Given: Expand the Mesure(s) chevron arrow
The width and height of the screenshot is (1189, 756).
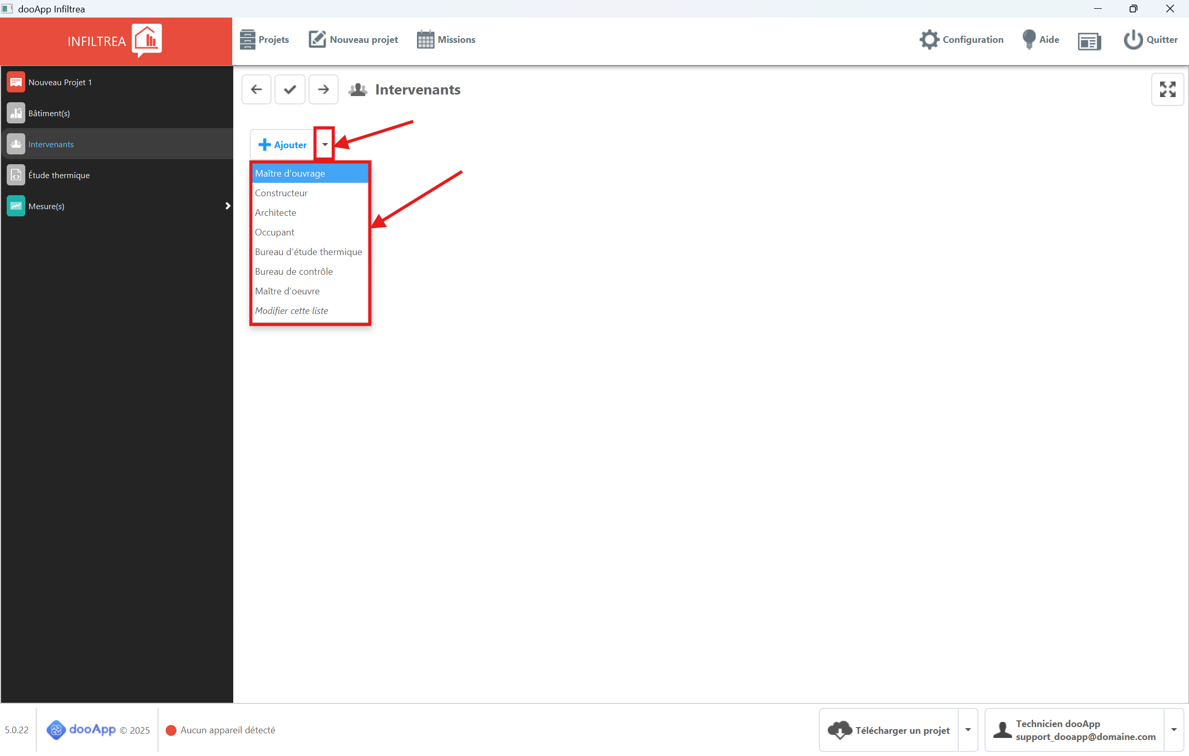Looking at the screenshot, I should (x=228, y=206).
